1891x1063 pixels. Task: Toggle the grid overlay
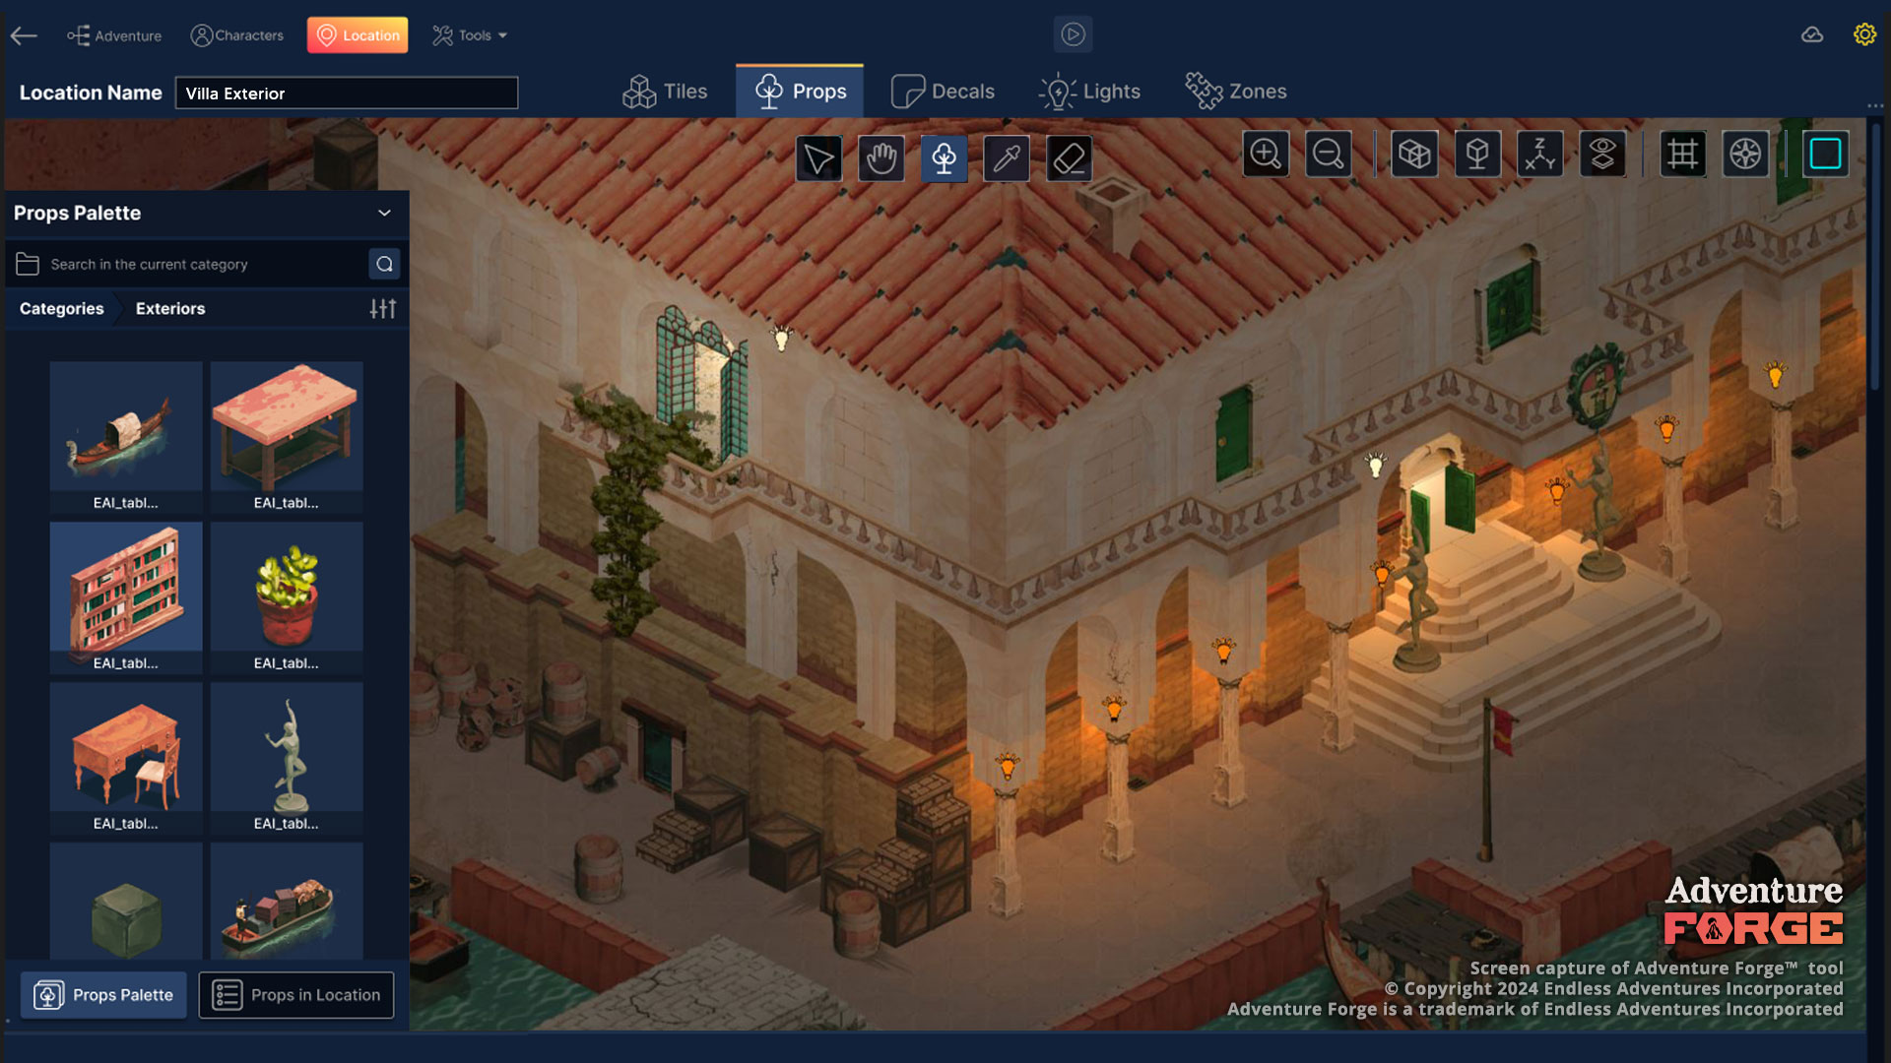coord(1682,154)
